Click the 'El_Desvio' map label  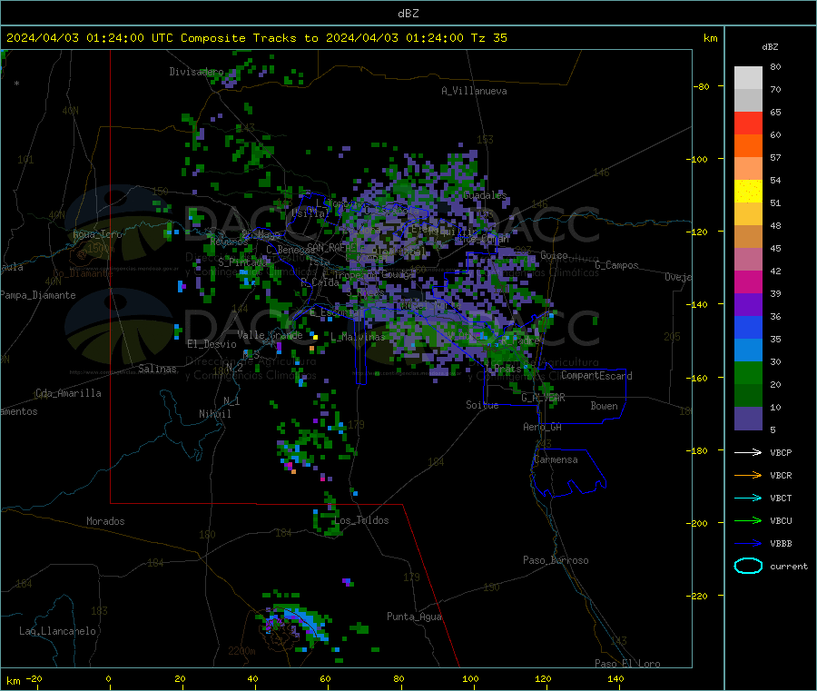pyautogui.click(x=212, y=344)
